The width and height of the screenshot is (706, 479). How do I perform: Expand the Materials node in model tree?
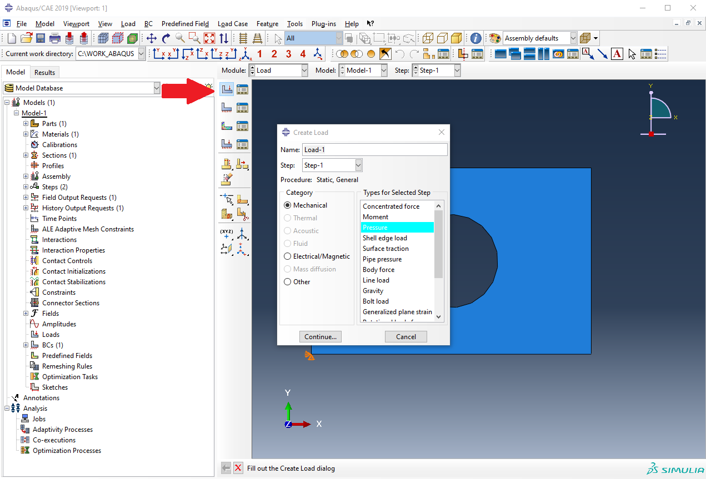tap(26, 134)
